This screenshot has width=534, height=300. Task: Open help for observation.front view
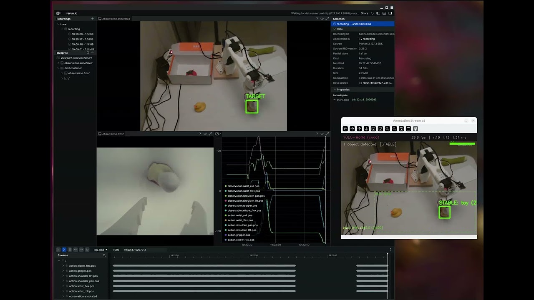[200, 134]
